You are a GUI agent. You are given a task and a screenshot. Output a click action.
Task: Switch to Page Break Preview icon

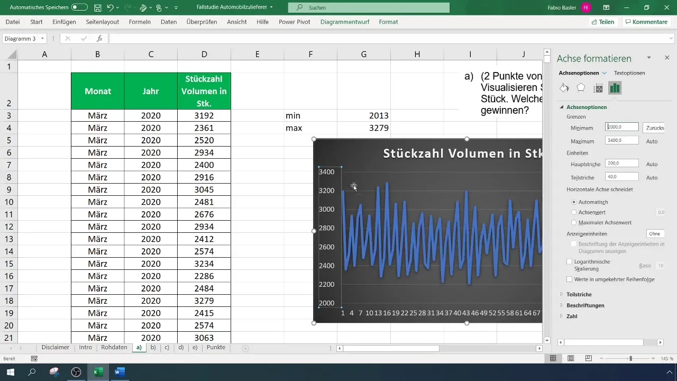(x=588, y=358)
